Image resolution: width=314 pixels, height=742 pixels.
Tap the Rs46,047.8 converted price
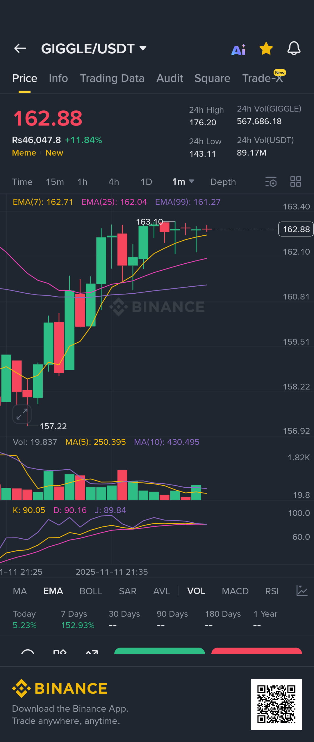coord(36,140)
